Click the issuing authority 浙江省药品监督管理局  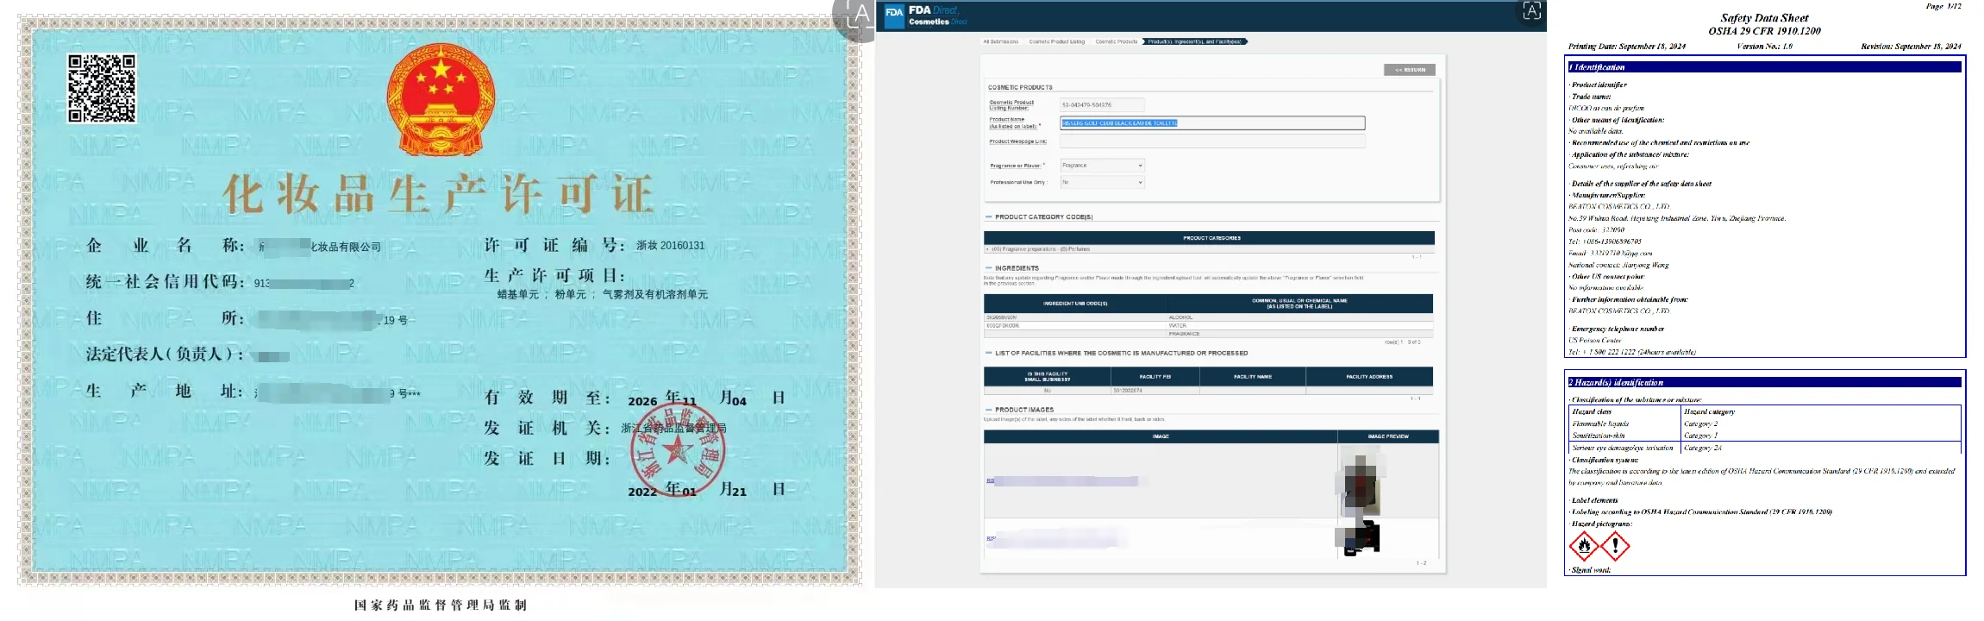[x=673, y=428]
